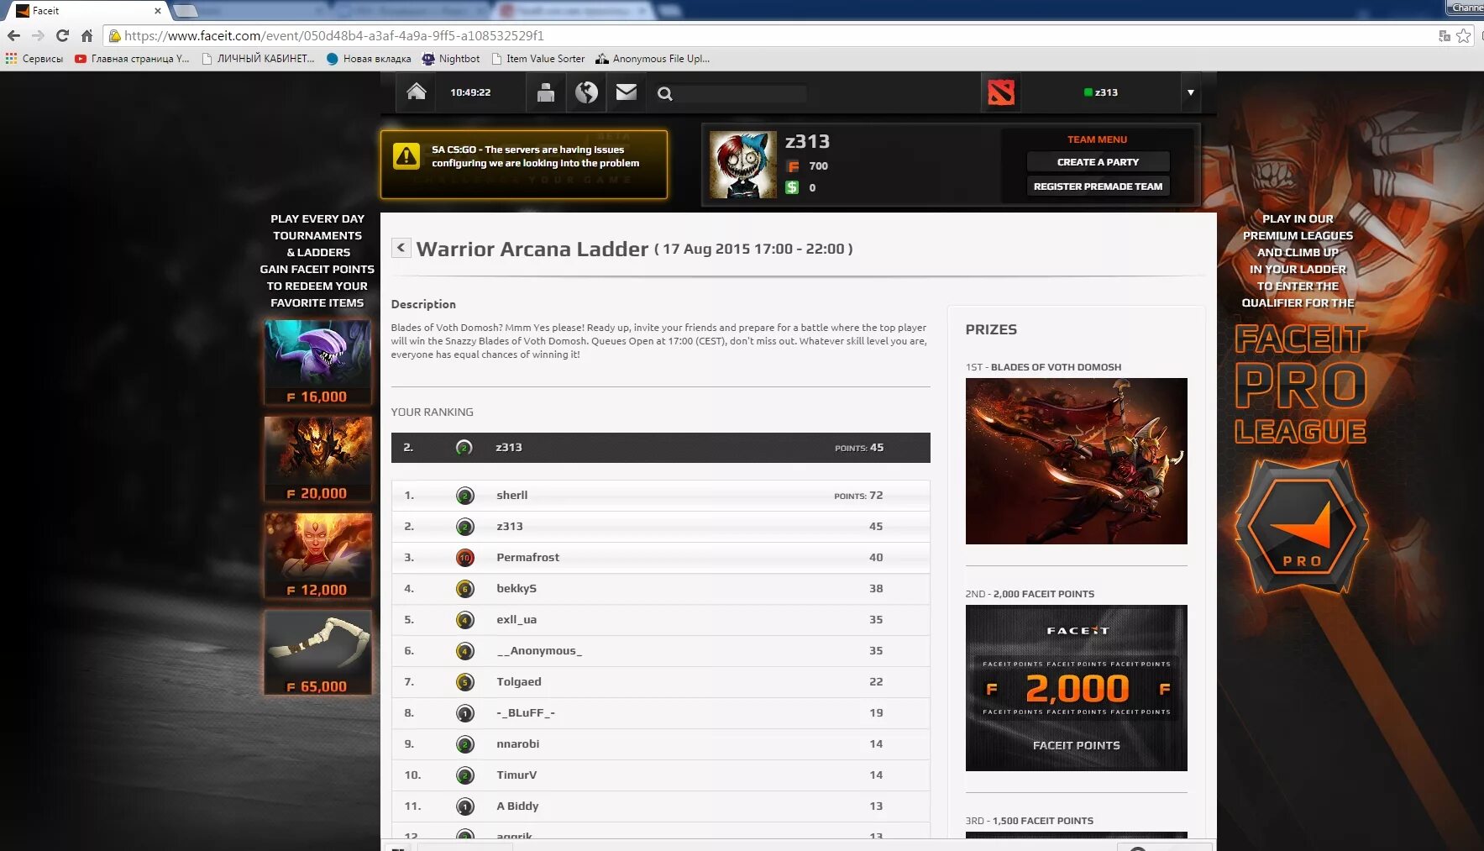This screenshot has height=851, width=1484.
Task: Select nnarobi player name
Action: (x=518, y=744)
